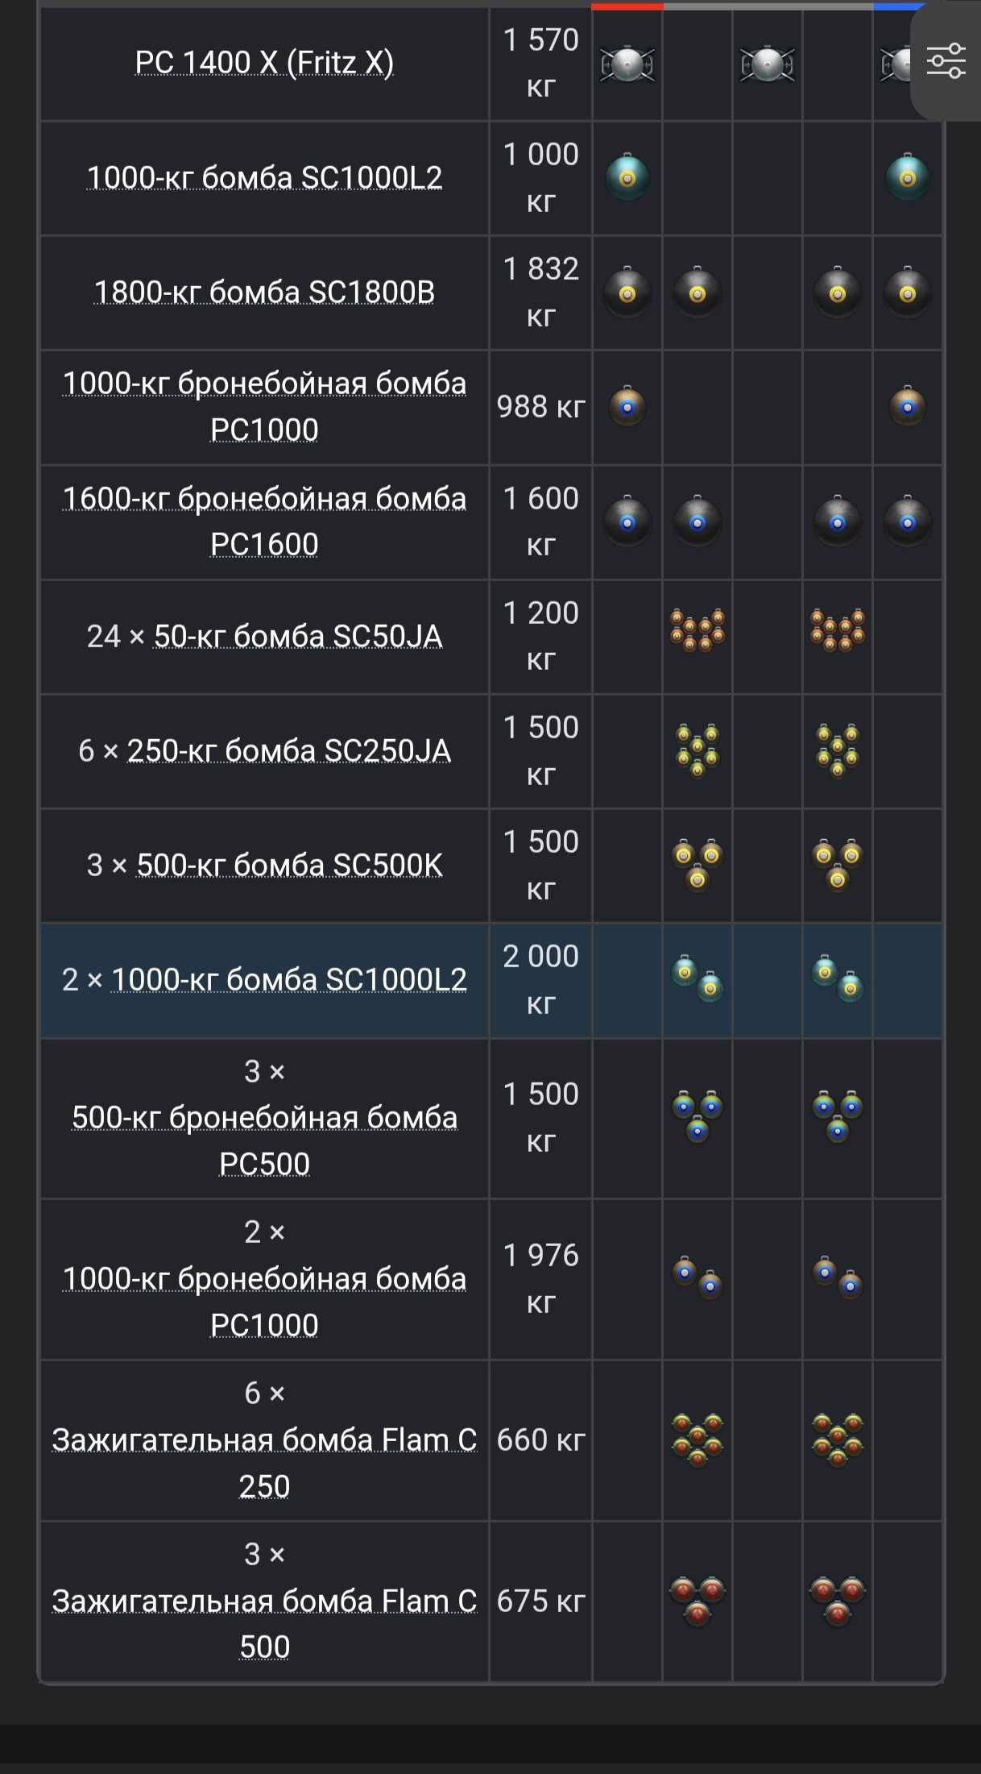Screen dimensions: 981x1774
Task: Click the first 2 × SC1000L2 twin bomb icon
Action: [697, 978]
